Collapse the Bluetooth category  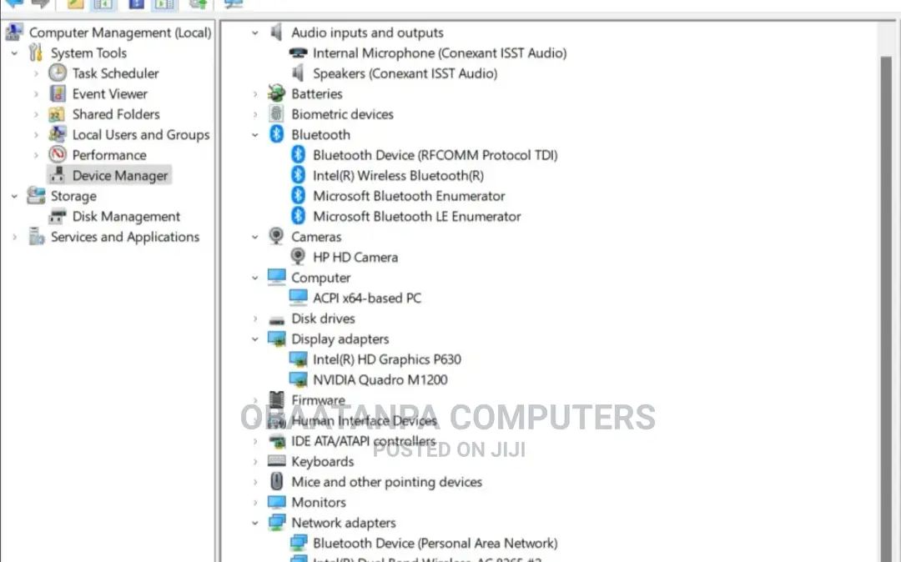255,135
